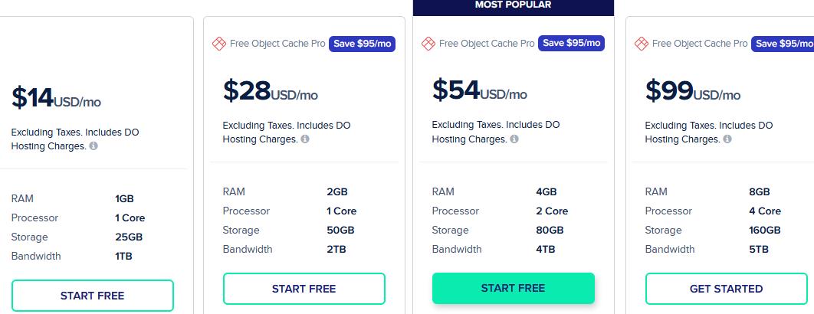The width and height of the screenshot is (814, 314).
Task: Click Save $95/mo badge on $54 plan
Action: 572,43
